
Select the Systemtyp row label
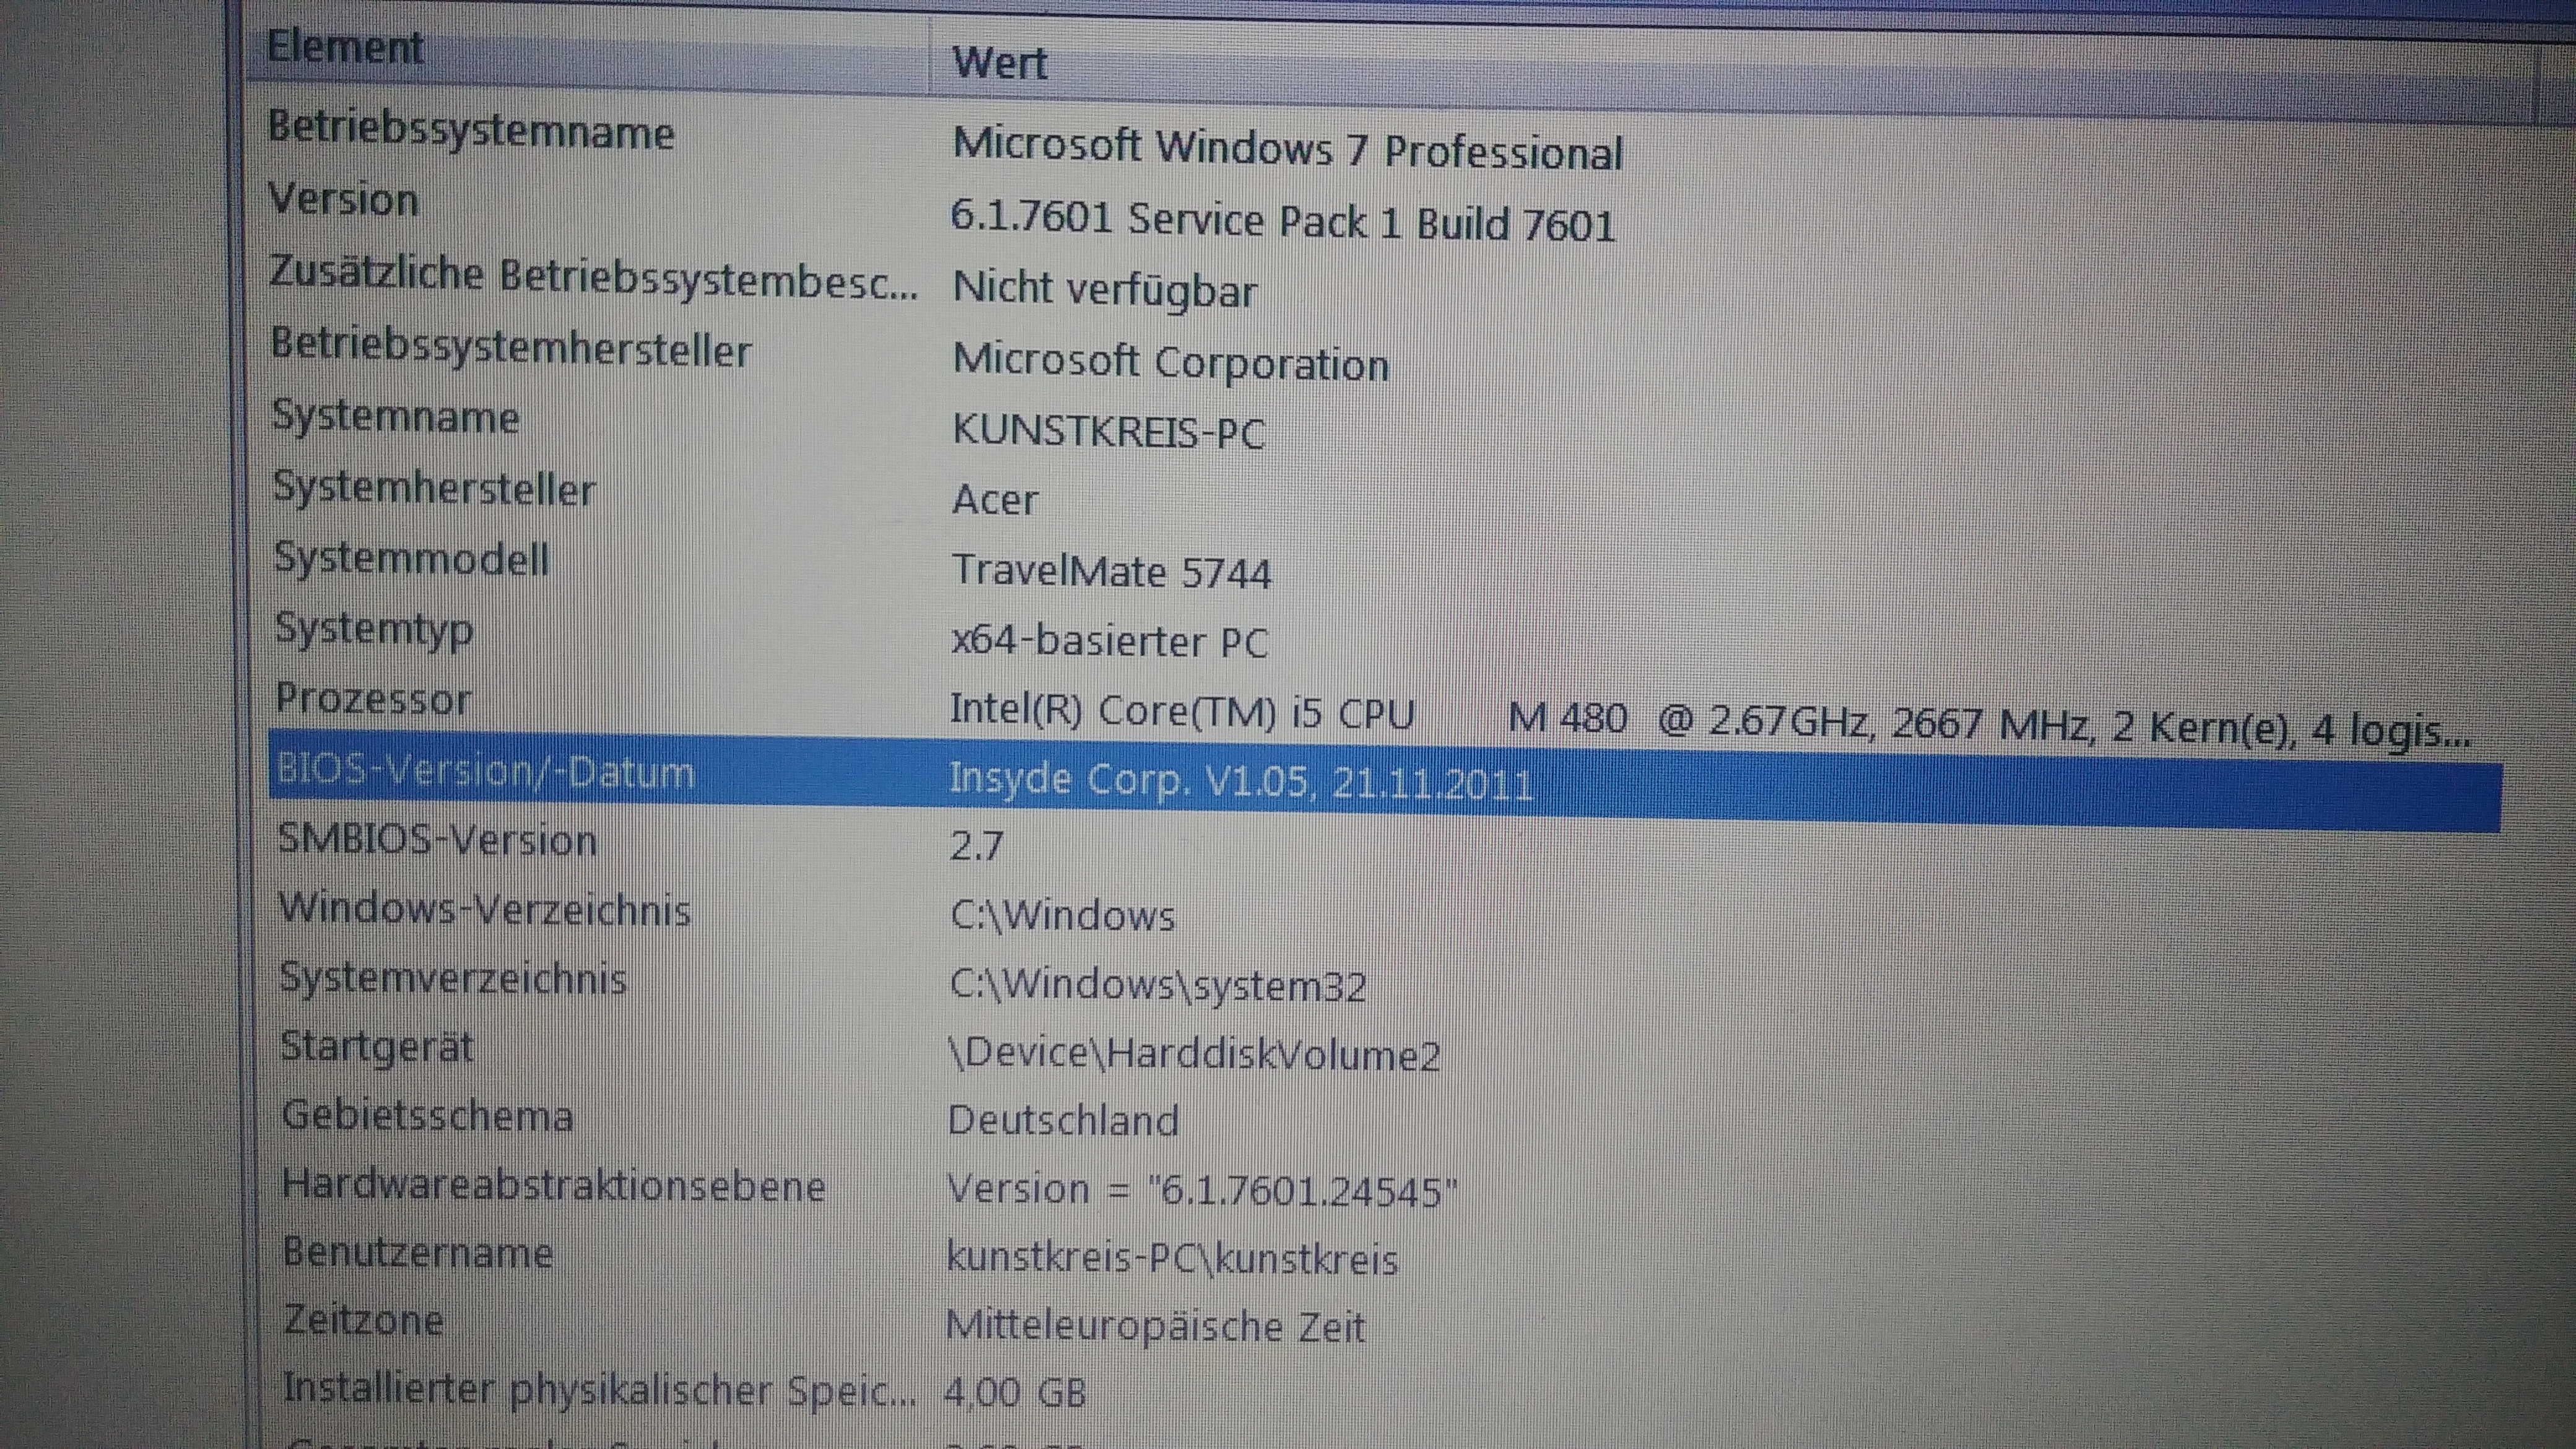click(374, 630)
